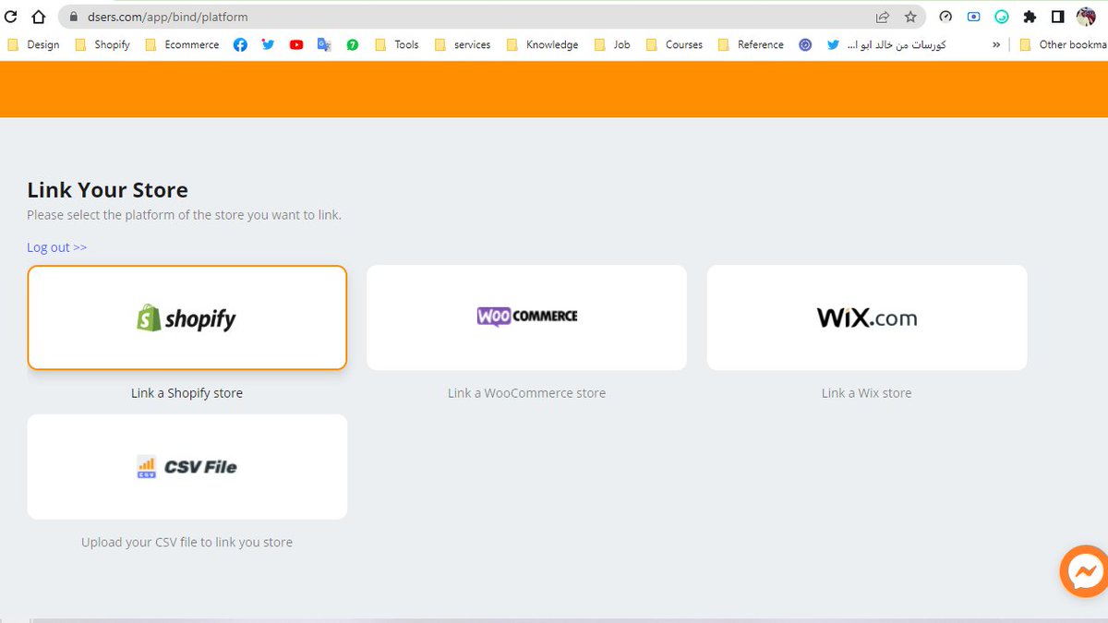Screen dimensions: 1108x623
Task: Open the Tools bookmarks folder
Action: [397, 44]
